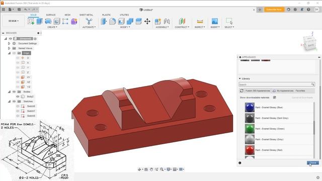Select Paint Enamel Glossy (Red) swatch

point(250,150)
